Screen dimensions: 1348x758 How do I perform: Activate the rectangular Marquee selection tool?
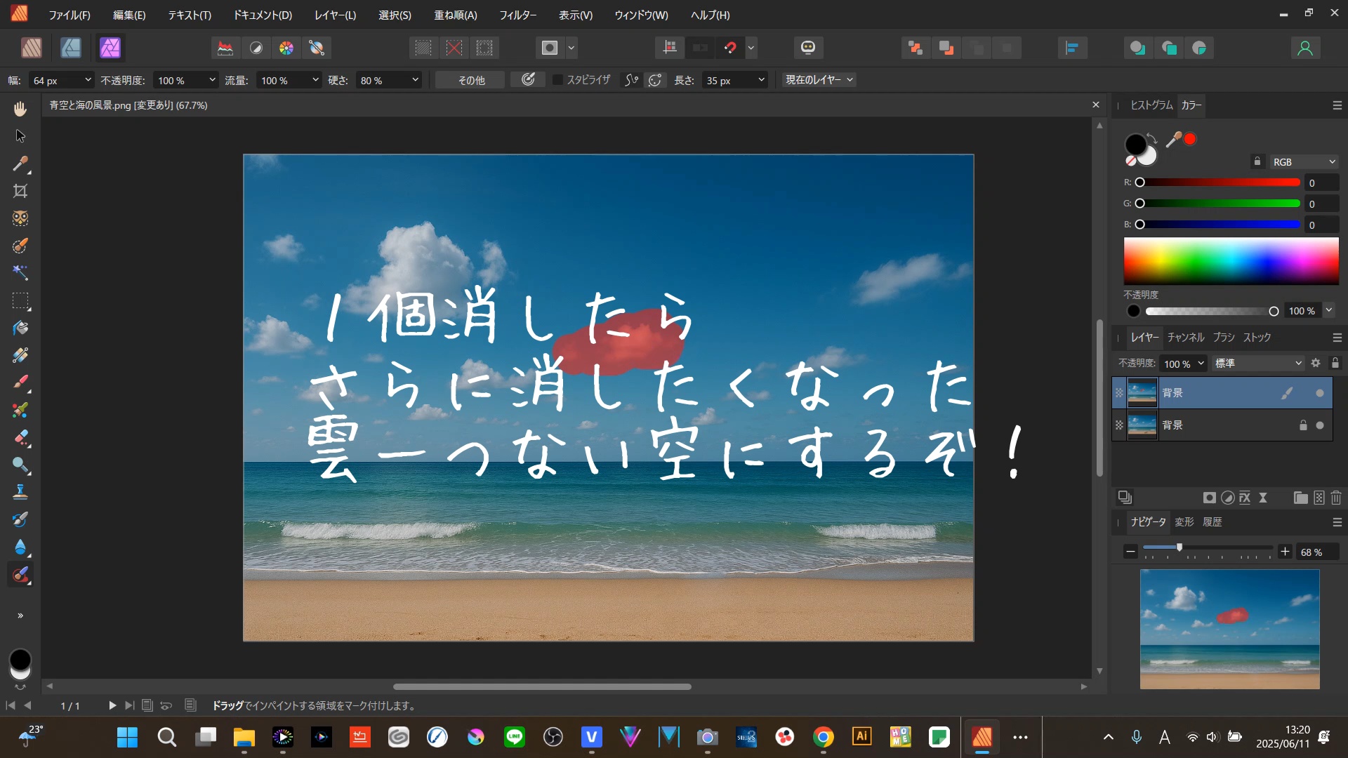point(20,302)
